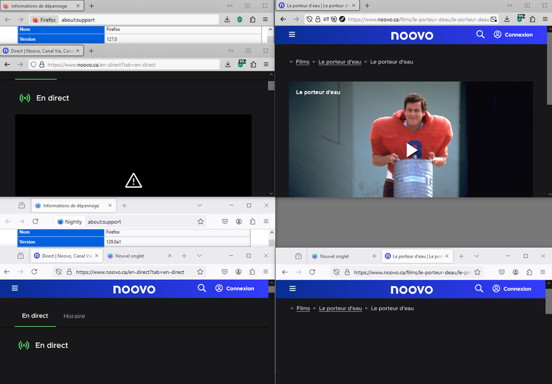Follow underlined Le porteur d'eau breadcrumb in Firefox 127
552x384 pixels.
tap(340, 62)
